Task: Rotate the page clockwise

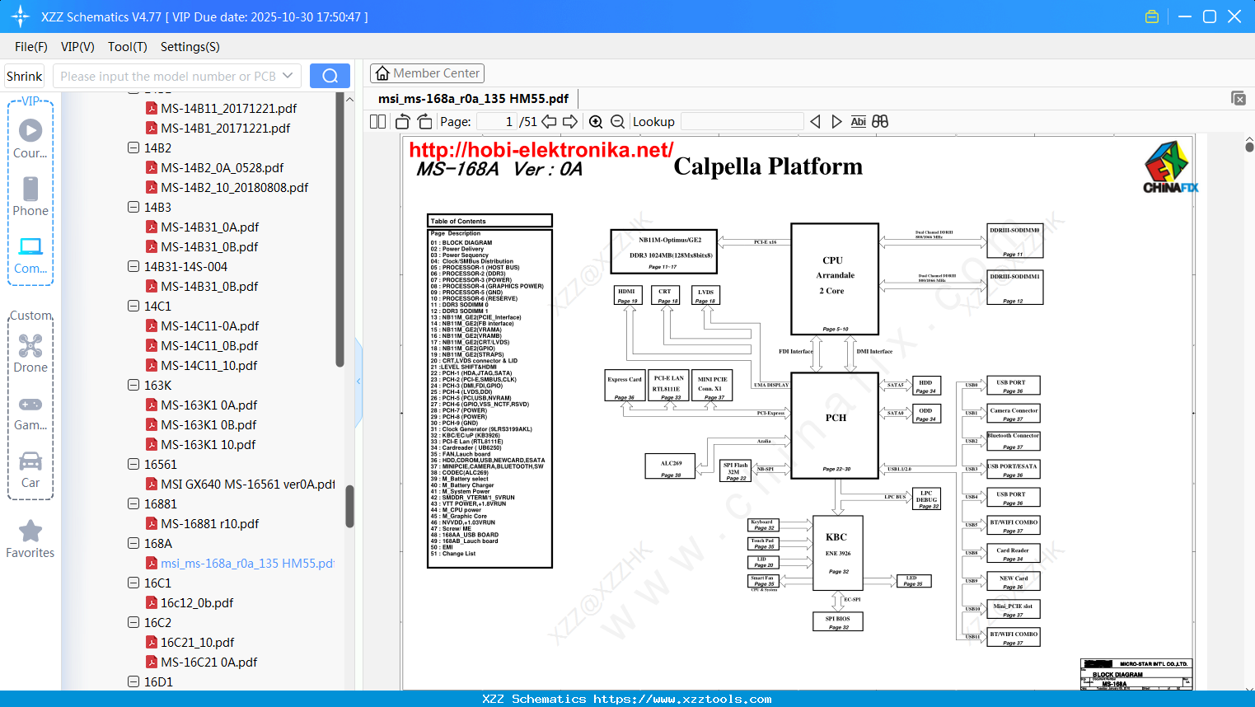Action: click(425, 122)
